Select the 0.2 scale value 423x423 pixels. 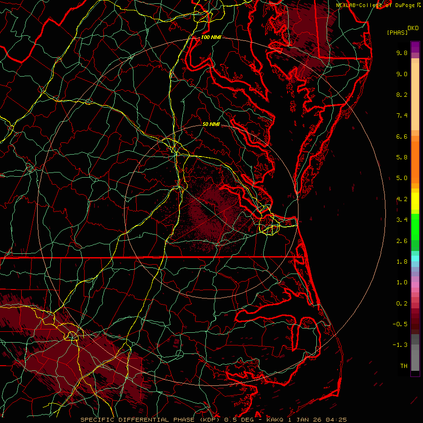click(x=402, y=304)
